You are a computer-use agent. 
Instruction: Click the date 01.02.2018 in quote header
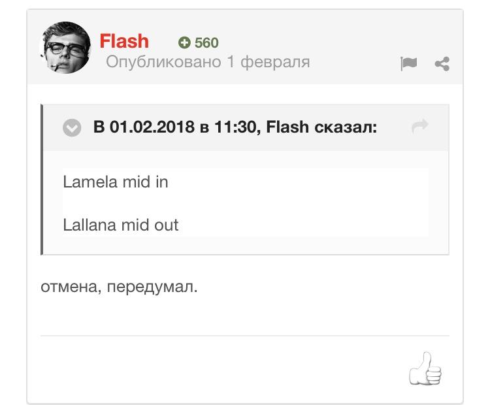pyautogui.click(x=152, y=127)
